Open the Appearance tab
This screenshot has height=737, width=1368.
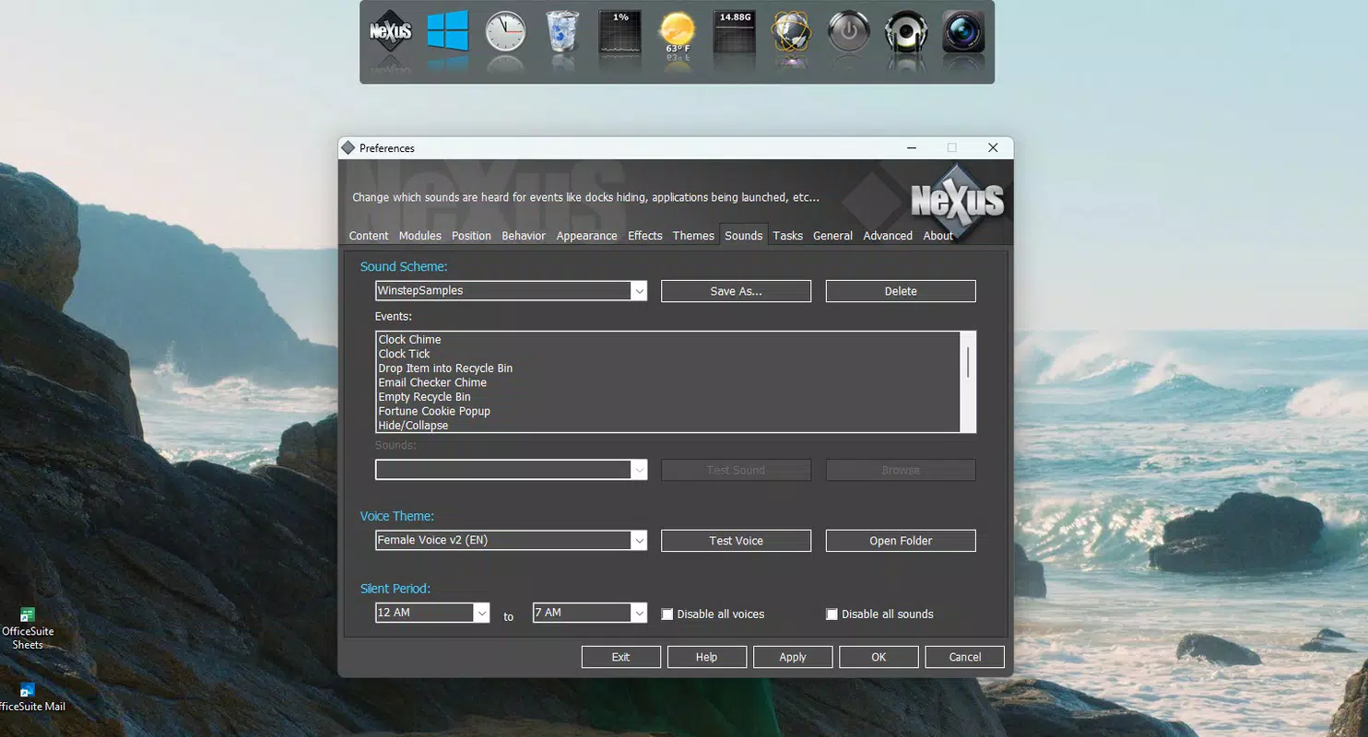(586, 236)
